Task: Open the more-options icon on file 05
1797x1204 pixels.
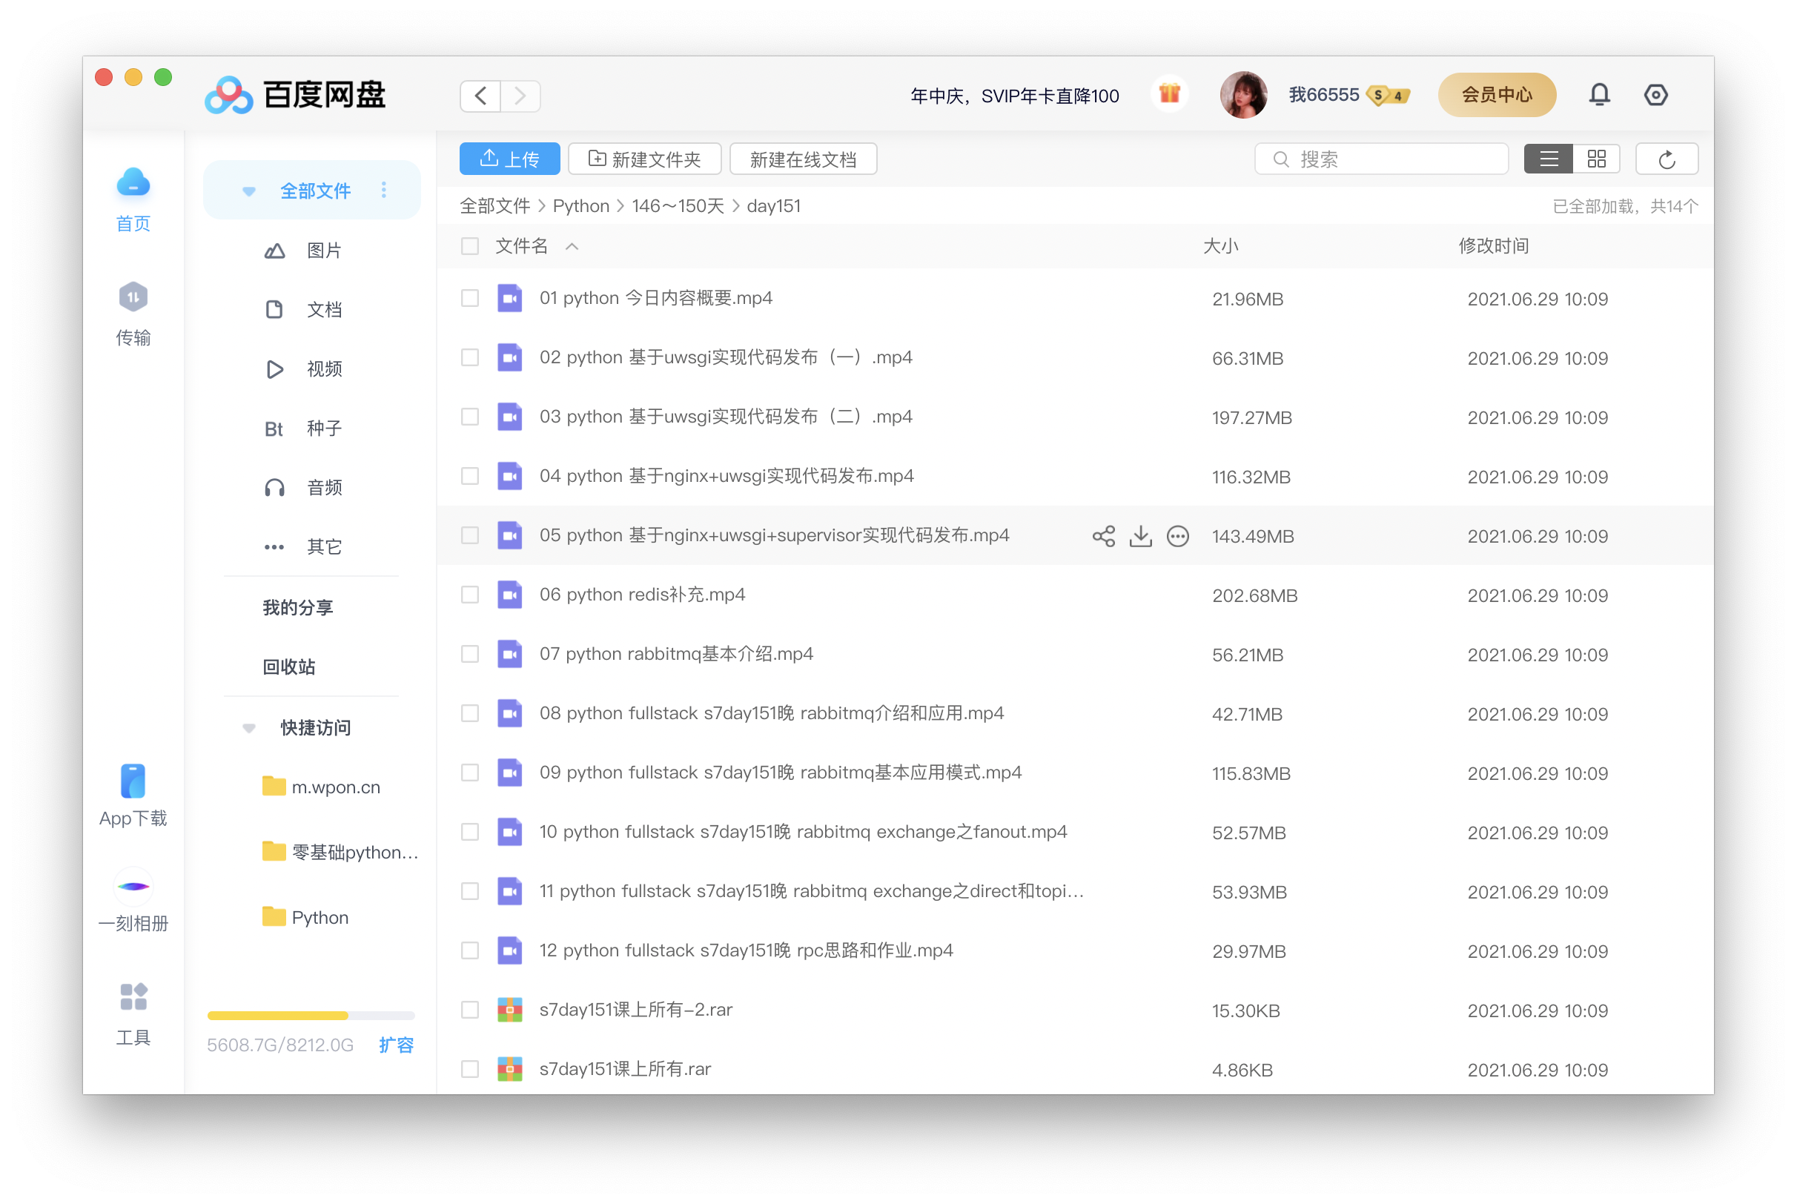Action: [x=1177, y=536]
